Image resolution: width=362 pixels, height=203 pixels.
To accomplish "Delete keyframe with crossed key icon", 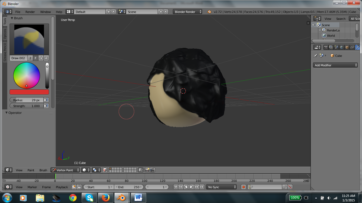I will pyautogui.click(x=290, y=187).
